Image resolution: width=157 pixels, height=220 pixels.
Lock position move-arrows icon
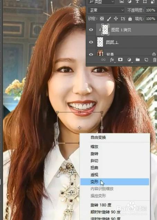click(x=116, y=19)
